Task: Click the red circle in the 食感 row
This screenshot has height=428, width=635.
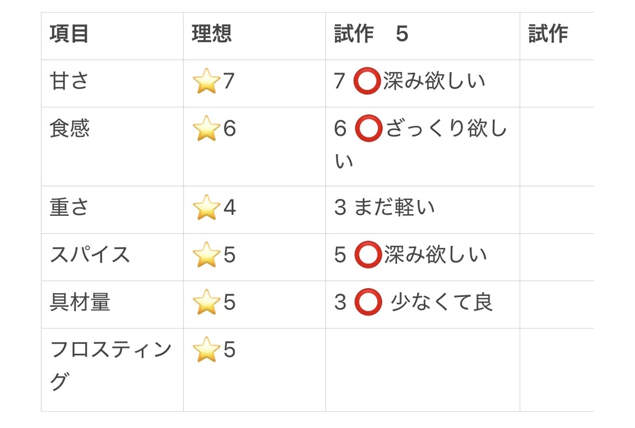Action: click(x=368, y=130)
